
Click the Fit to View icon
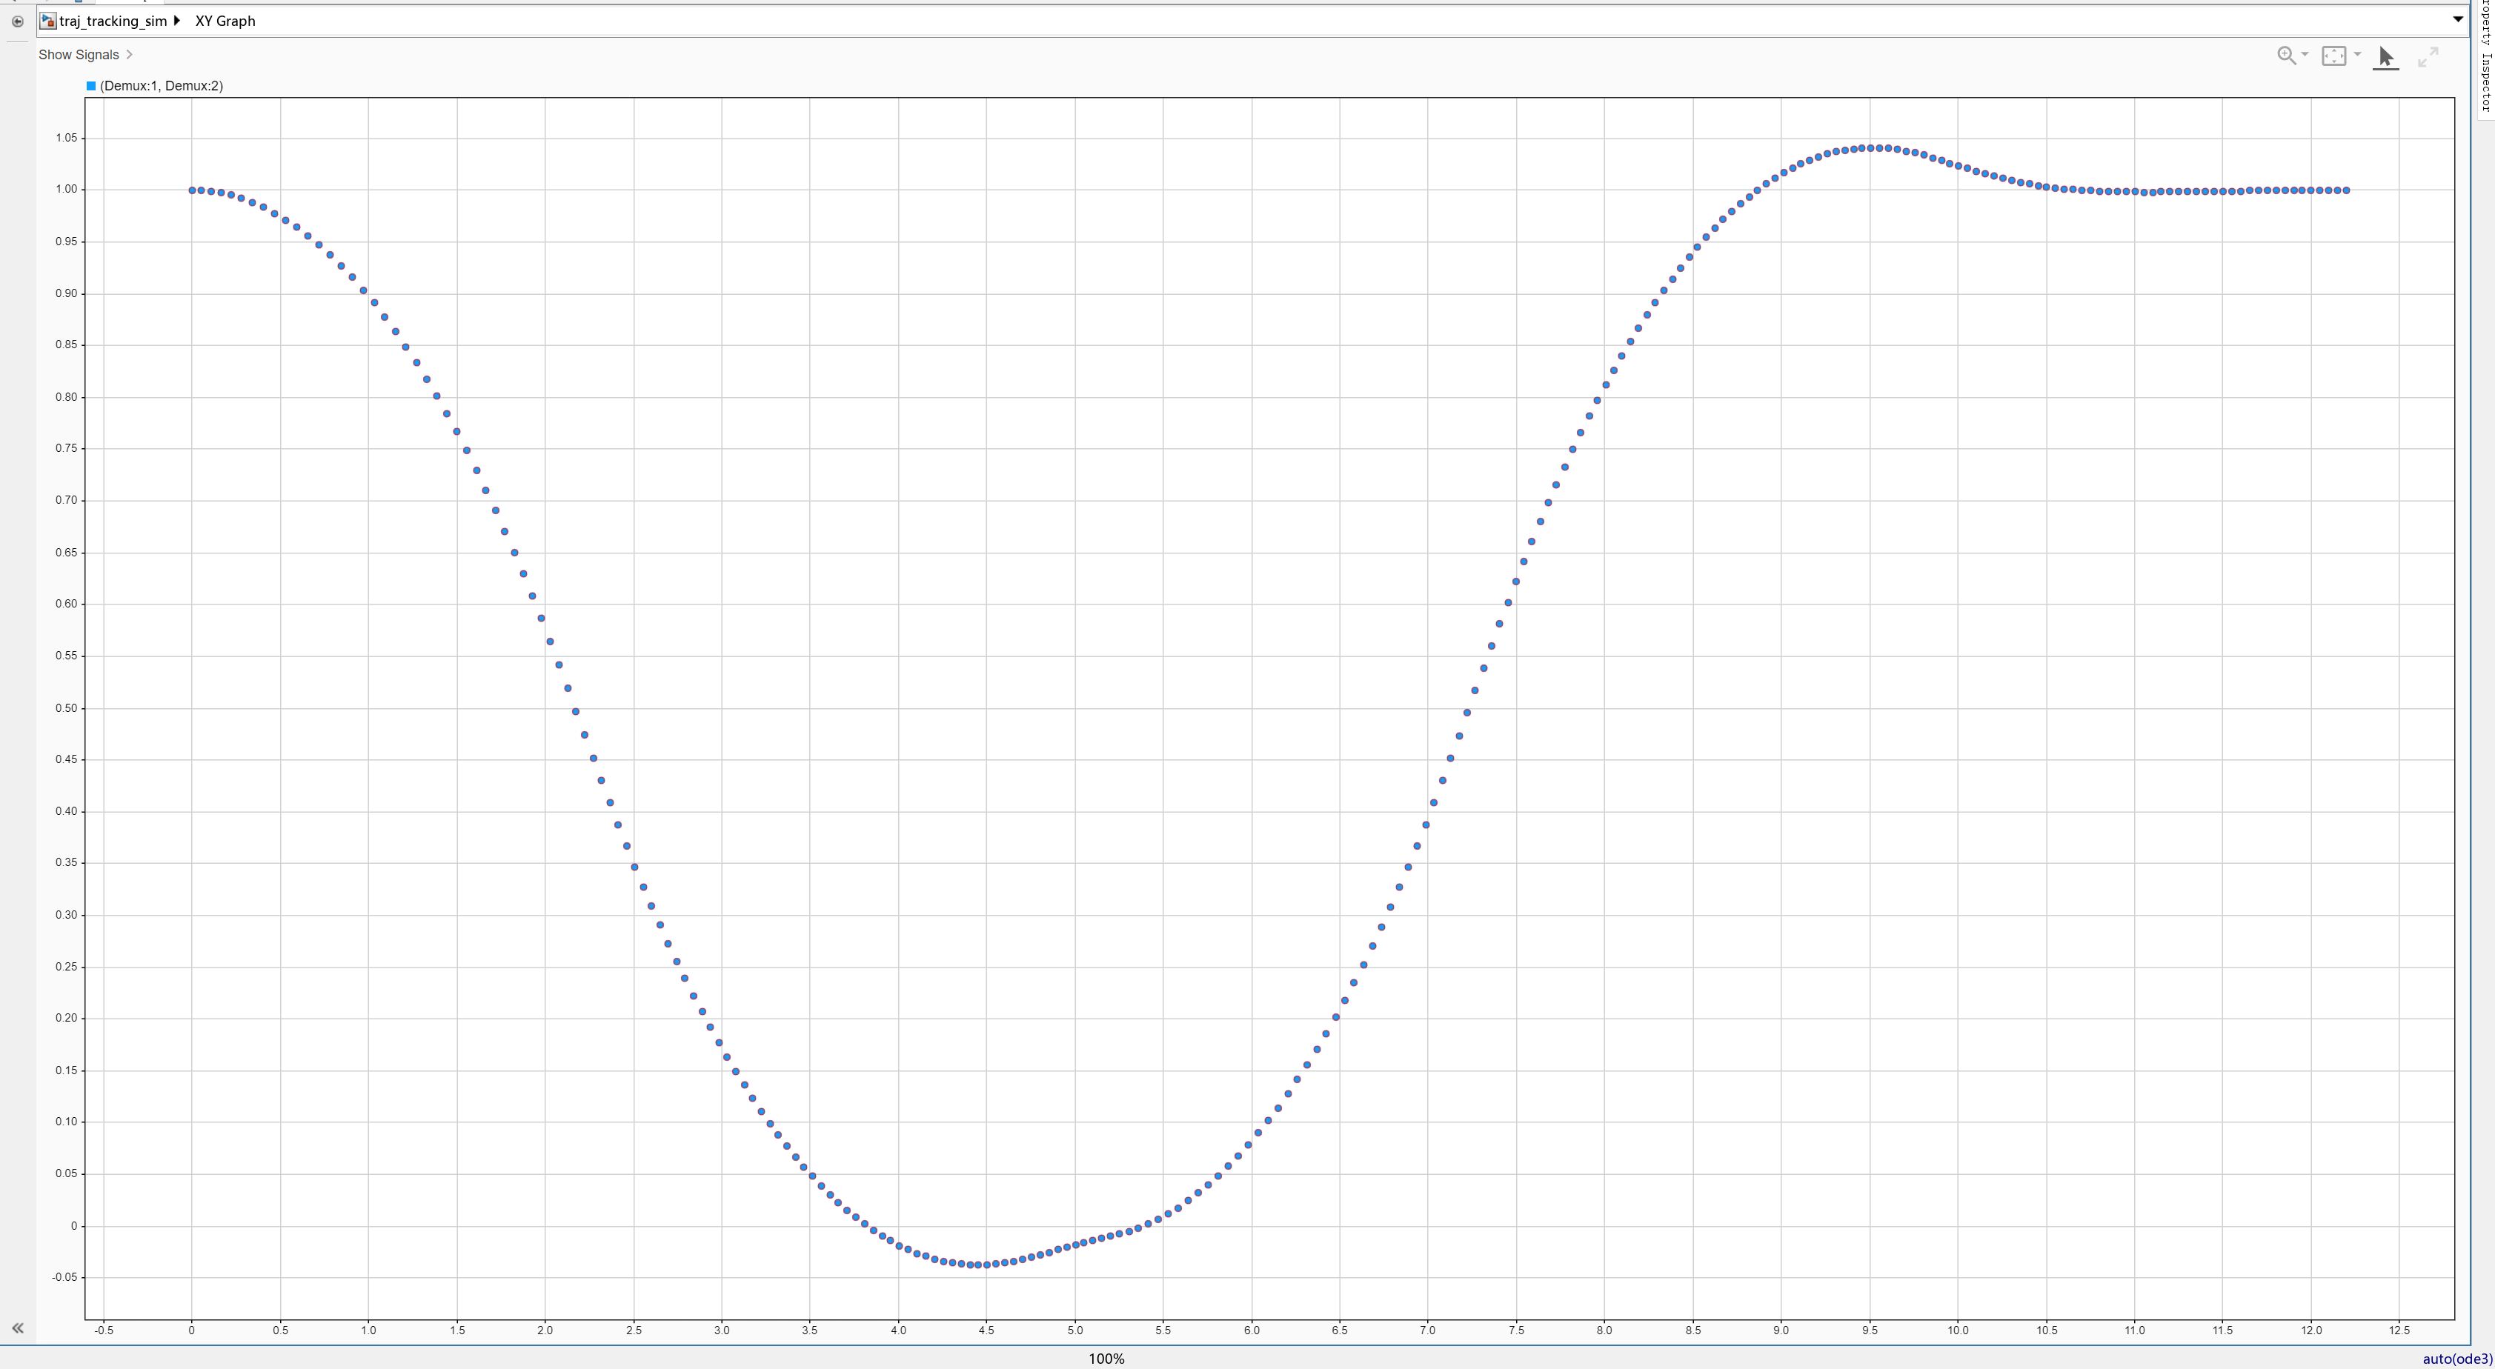pos(2333,56)
